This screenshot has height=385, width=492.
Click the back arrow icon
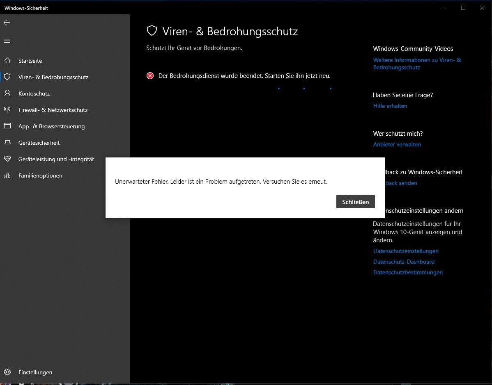click(7, 23)
